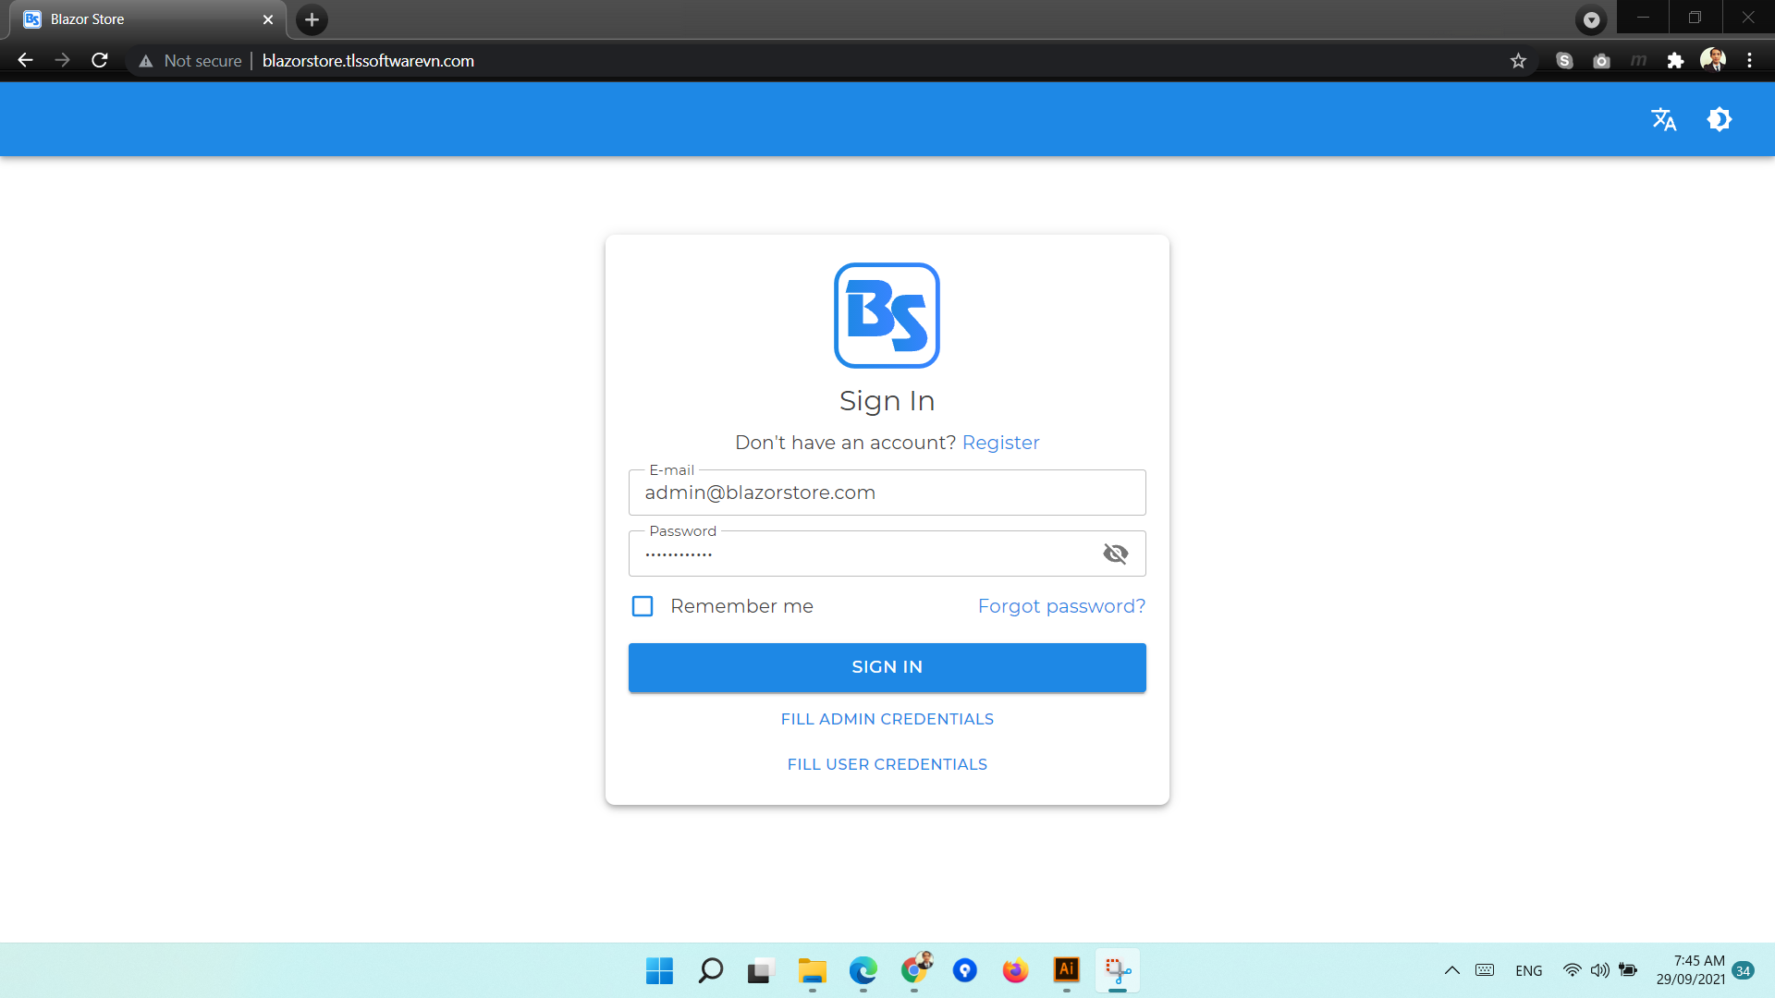Screen dimensions: 1775x998
Task: Enable the Remember me checkbox
Action: click(x=643, y=606)
